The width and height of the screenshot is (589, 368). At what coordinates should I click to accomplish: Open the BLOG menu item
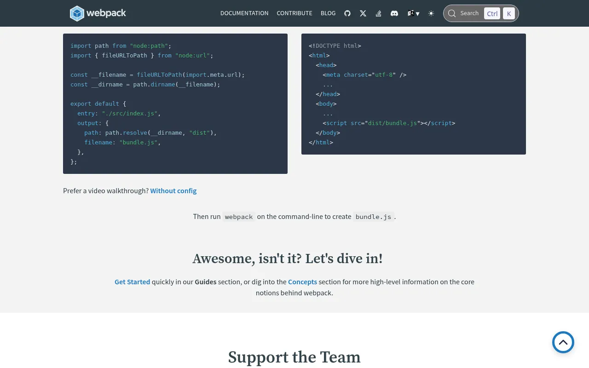point(328,13)
